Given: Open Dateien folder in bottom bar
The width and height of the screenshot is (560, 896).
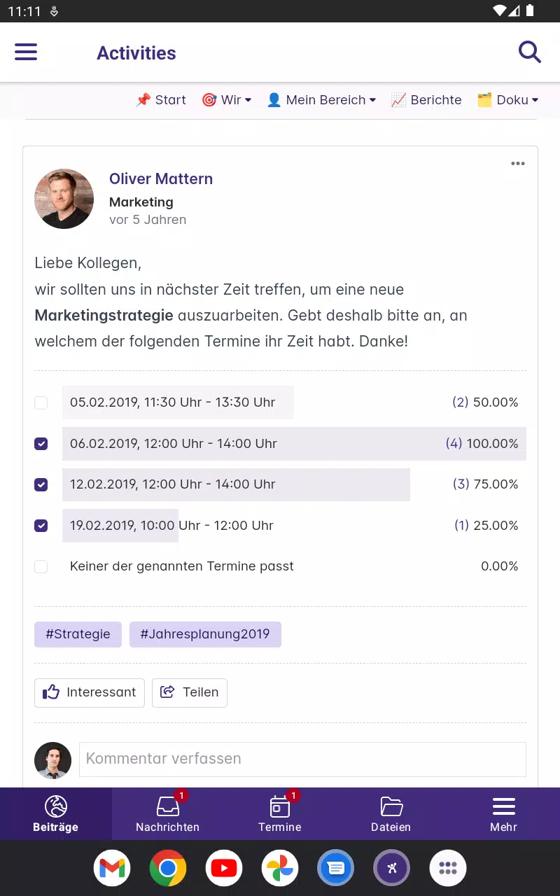Looking at the screenshot, I should coord(391,814).
